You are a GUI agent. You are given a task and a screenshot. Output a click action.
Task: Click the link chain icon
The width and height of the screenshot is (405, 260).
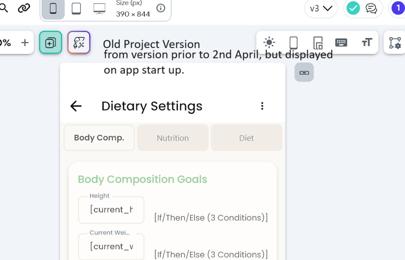(x=24, y=8)
